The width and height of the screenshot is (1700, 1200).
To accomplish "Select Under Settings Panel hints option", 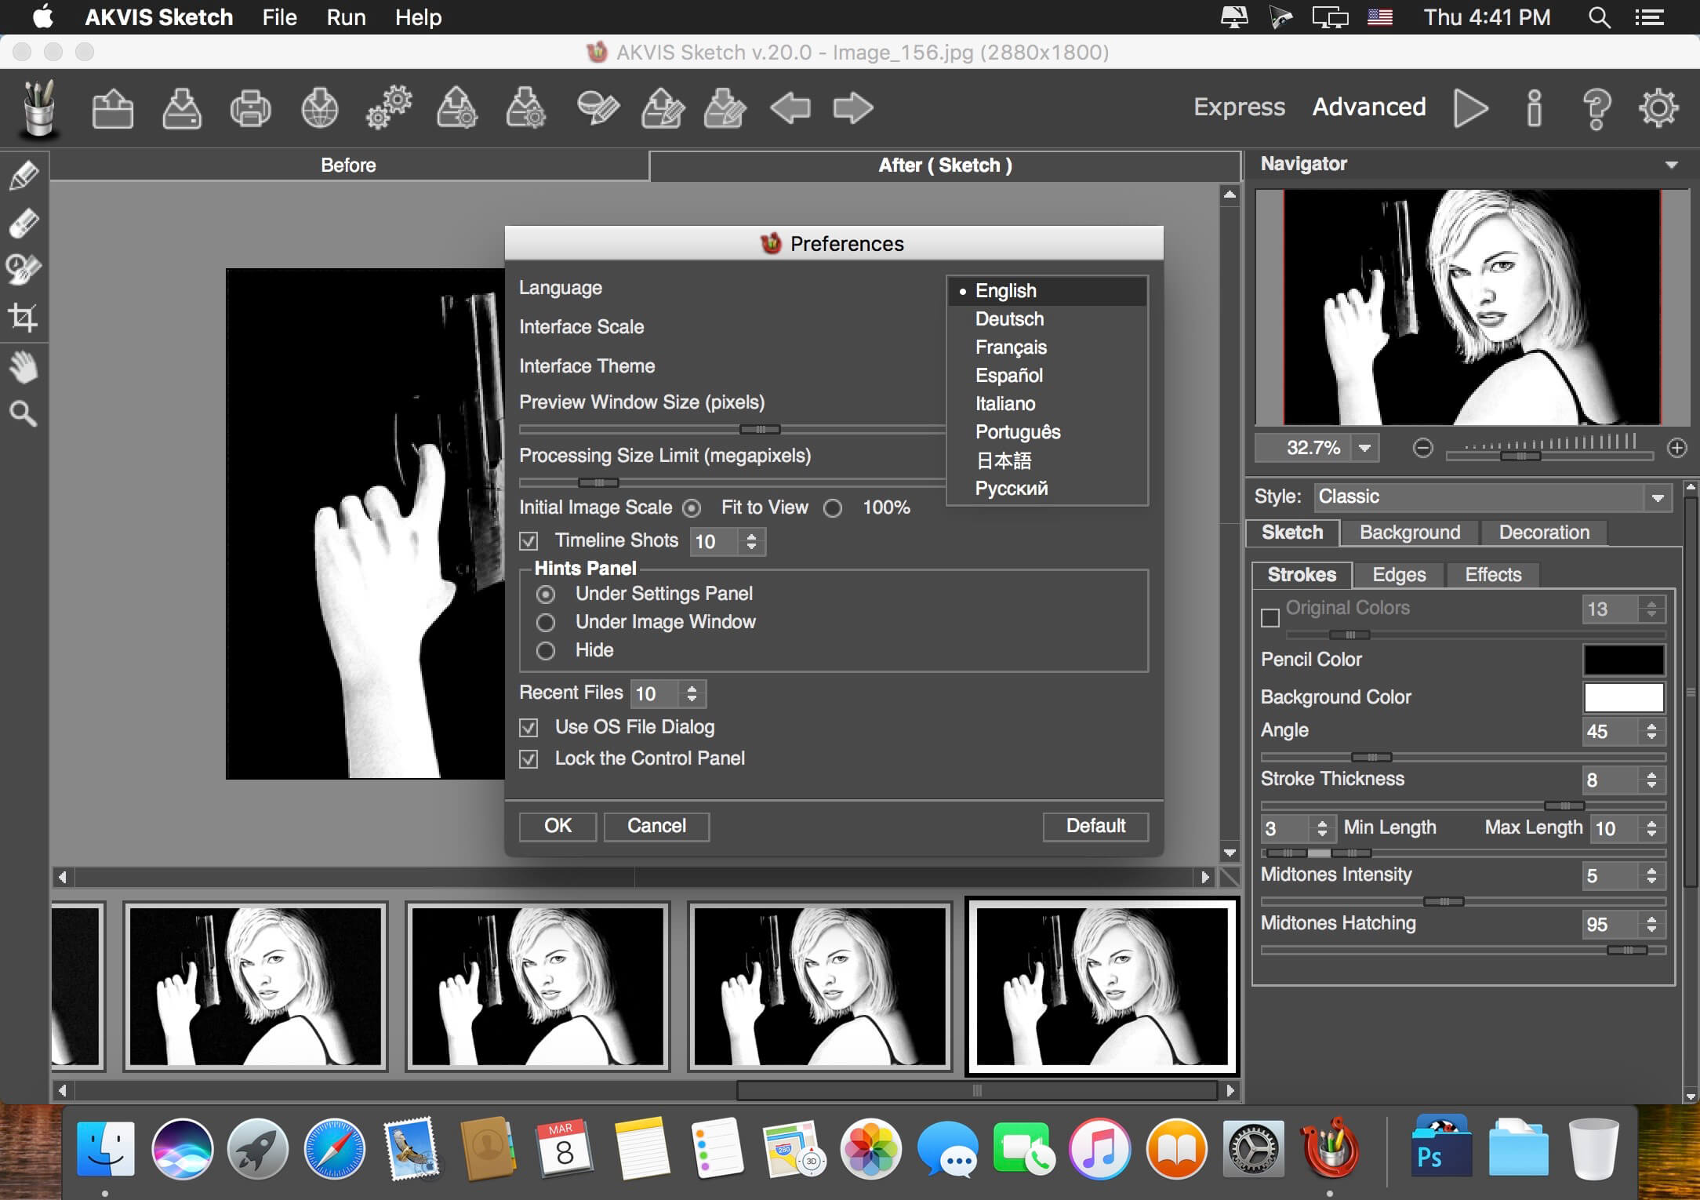I will click(546, 595).
